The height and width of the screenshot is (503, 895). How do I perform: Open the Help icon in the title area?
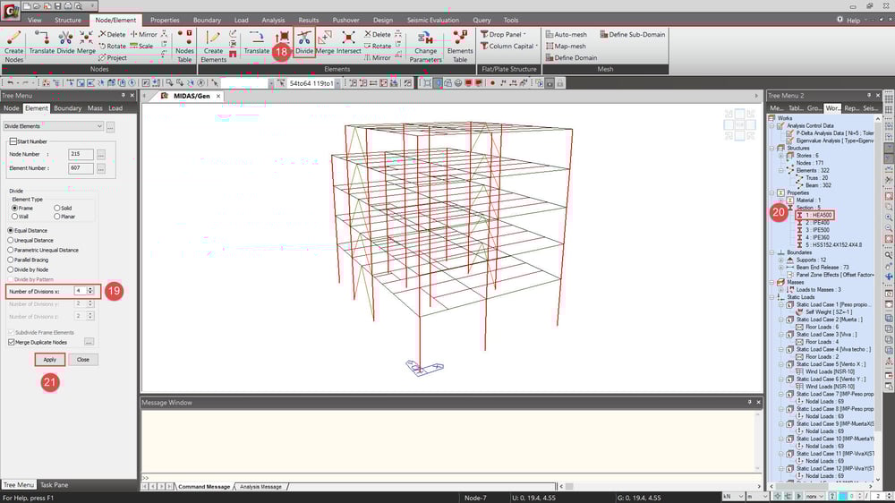[840, 20]
